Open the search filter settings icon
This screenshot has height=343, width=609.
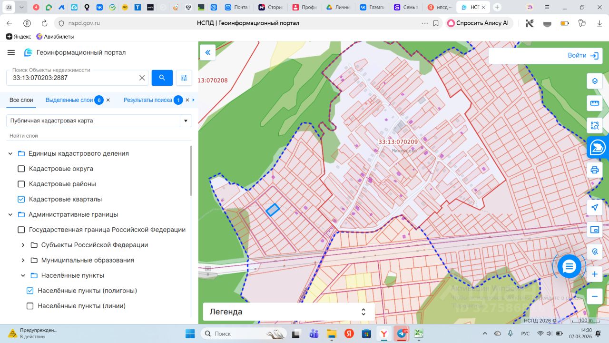184,78
